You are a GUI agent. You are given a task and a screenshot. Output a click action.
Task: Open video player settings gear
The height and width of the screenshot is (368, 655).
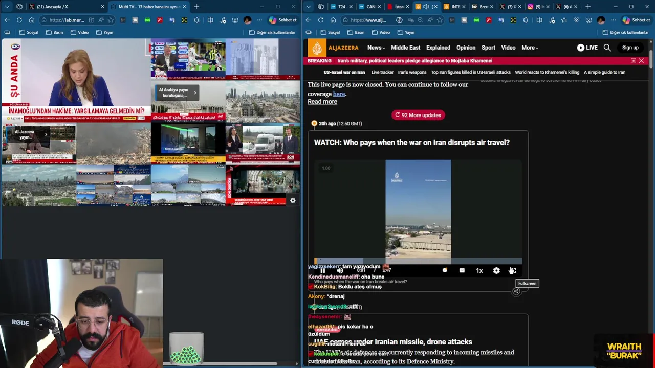pyautogui.click(x=496, y=270)
